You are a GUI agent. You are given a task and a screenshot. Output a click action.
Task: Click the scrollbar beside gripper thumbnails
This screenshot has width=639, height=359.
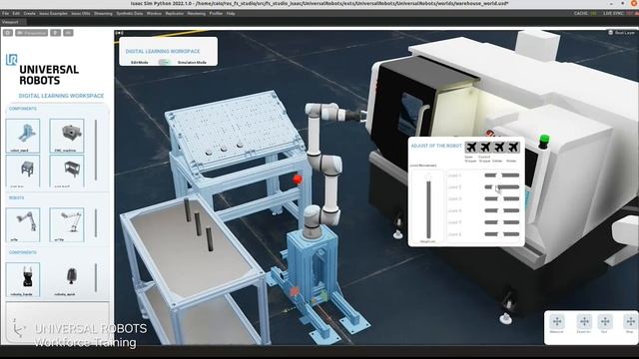click(x=96, y=277)
